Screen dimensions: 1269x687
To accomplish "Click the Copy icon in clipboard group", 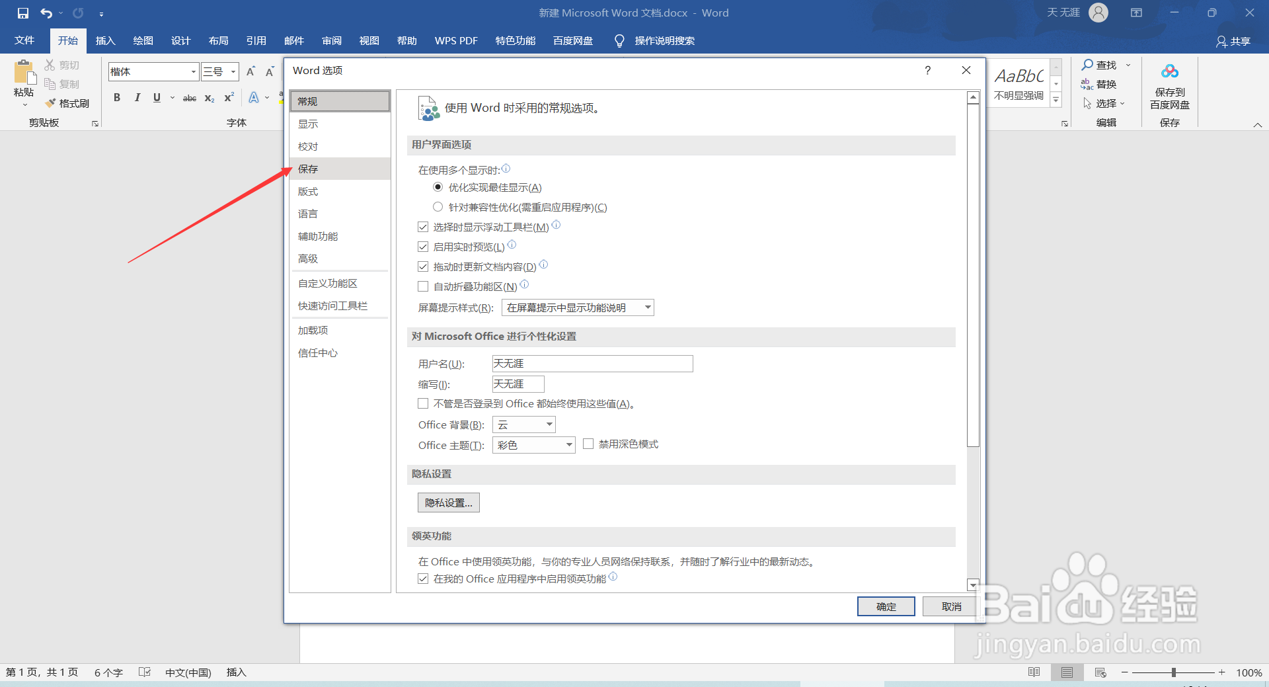I will (x=50, y=84).
